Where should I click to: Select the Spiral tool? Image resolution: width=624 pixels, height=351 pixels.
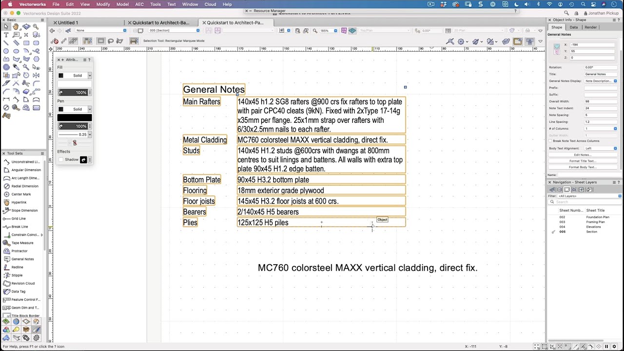[x=6, y=67]
